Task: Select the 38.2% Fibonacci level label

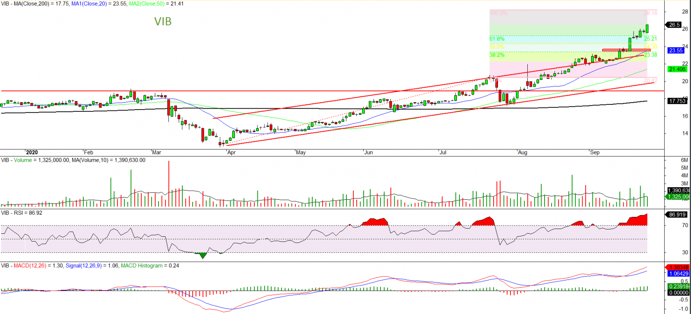Action: pyautogui.click(x=497, y=55)
